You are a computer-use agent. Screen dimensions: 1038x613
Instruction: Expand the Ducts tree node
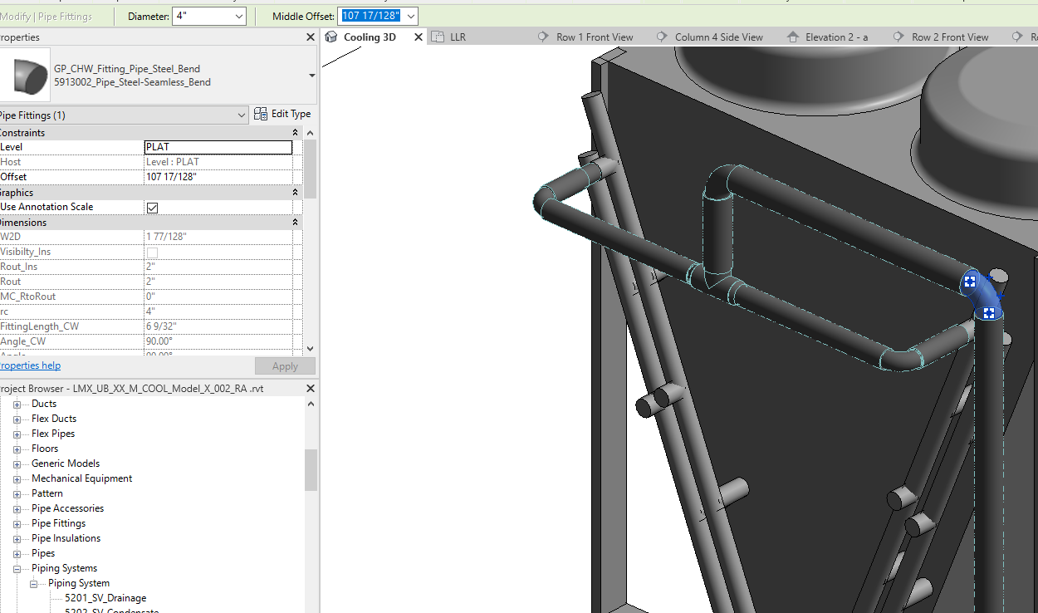point(17,404)
